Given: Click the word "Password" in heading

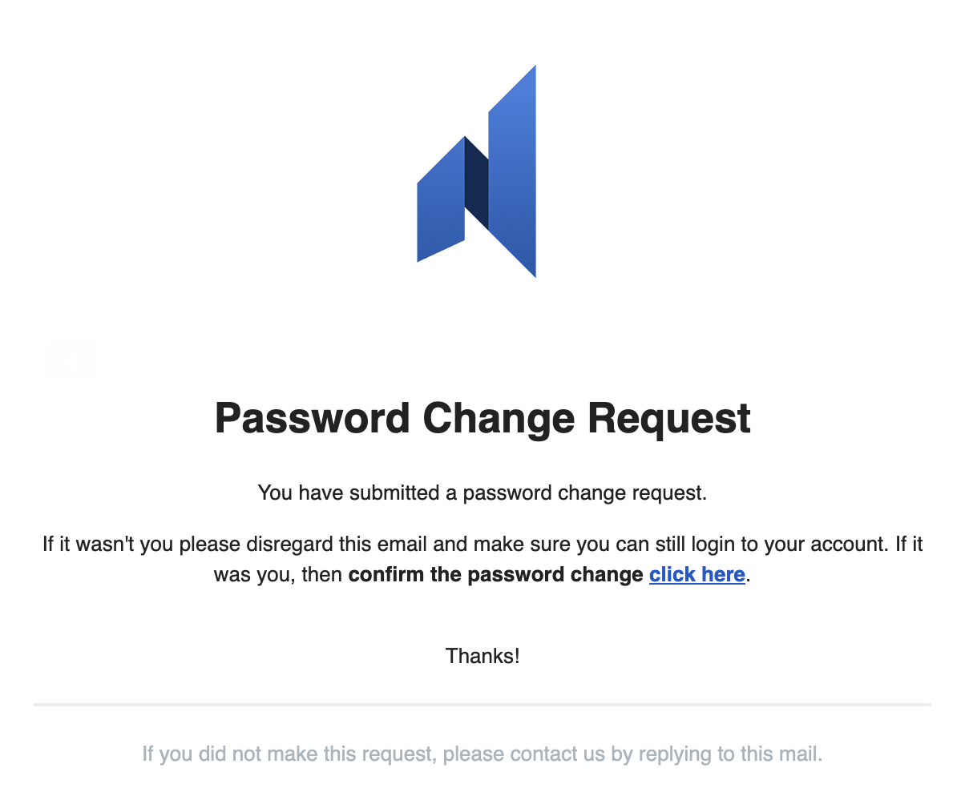Looking at the screenshot, I should coord(312,419).
